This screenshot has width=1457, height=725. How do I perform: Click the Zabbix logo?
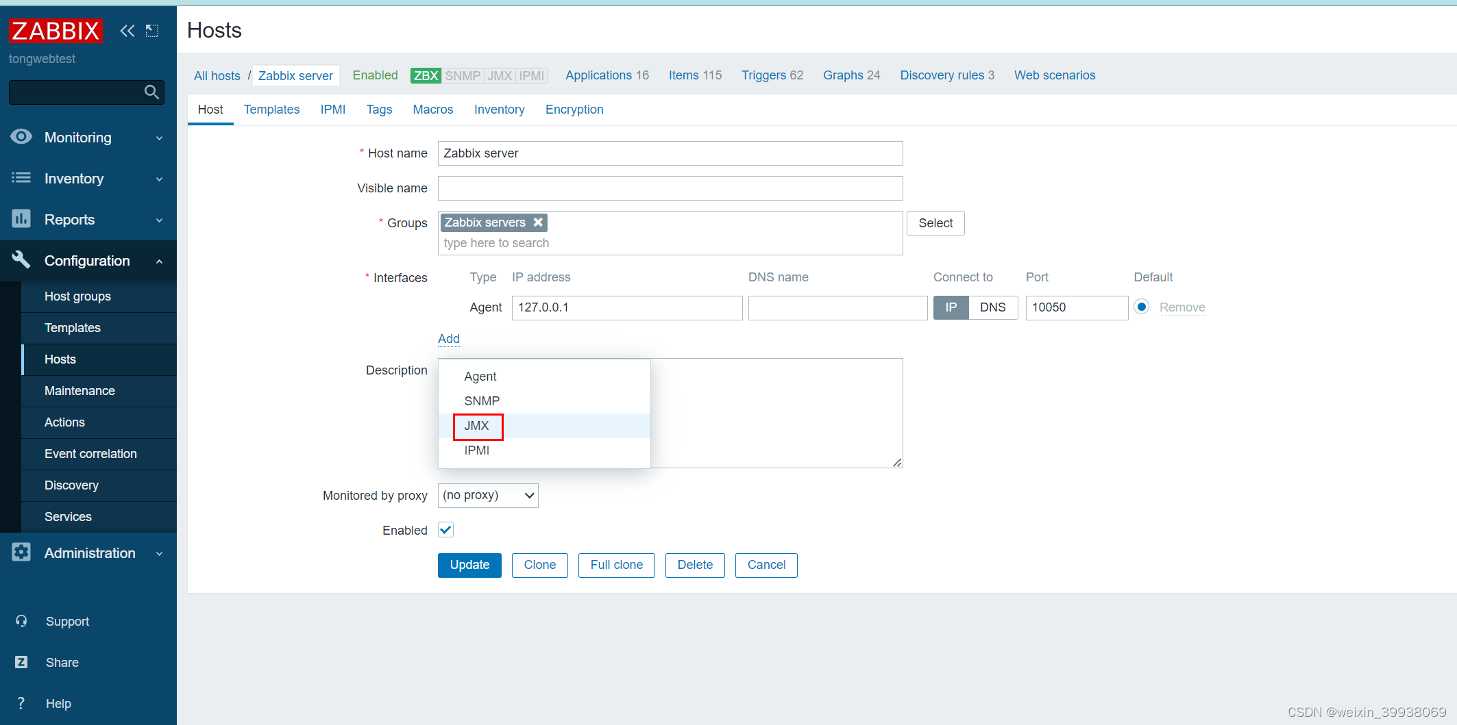pyautogui.click(x=56, y=31)
